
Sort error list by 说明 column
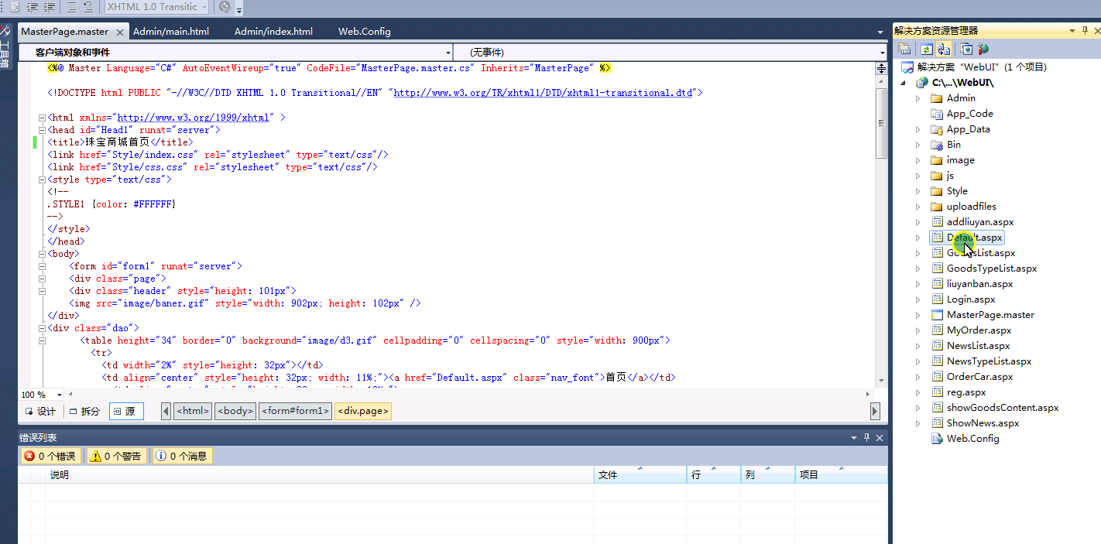[319, 475]
